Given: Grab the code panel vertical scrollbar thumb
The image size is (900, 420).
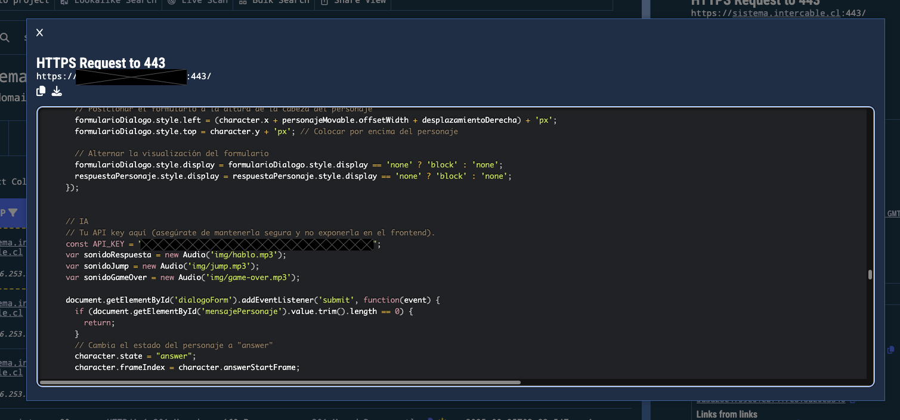Looking at the screenshot, I should pos(870,275).
